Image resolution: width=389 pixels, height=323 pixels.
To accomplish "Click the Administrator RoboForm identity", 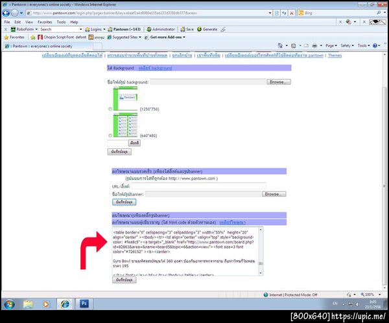I will tap(161, 29).
